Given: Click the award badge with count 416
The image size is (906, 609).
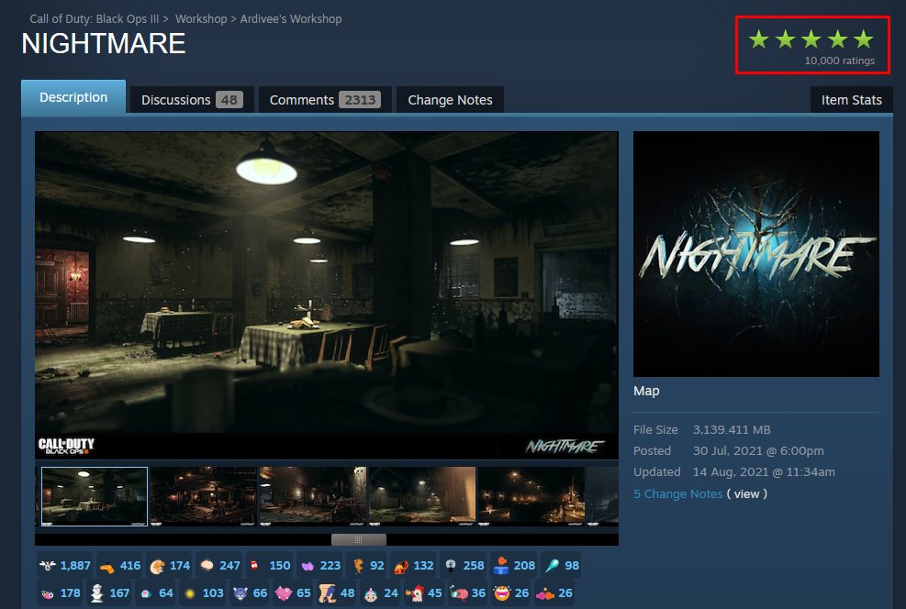Looking at the screenshot, I should pyautogui.click(x=119, y=565).
